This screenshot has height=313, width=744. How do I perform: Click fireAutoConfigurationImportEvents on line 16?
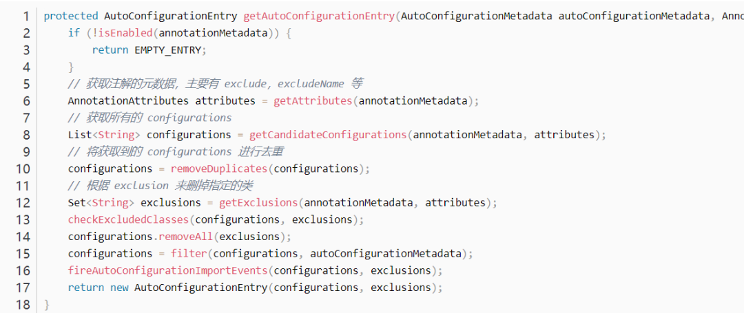point(168,270)
